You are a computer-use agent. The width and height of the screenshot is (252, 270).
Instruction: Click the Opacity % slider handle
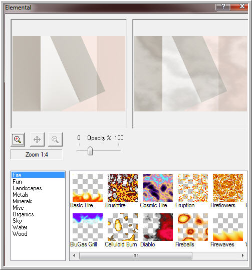(90, 151)
